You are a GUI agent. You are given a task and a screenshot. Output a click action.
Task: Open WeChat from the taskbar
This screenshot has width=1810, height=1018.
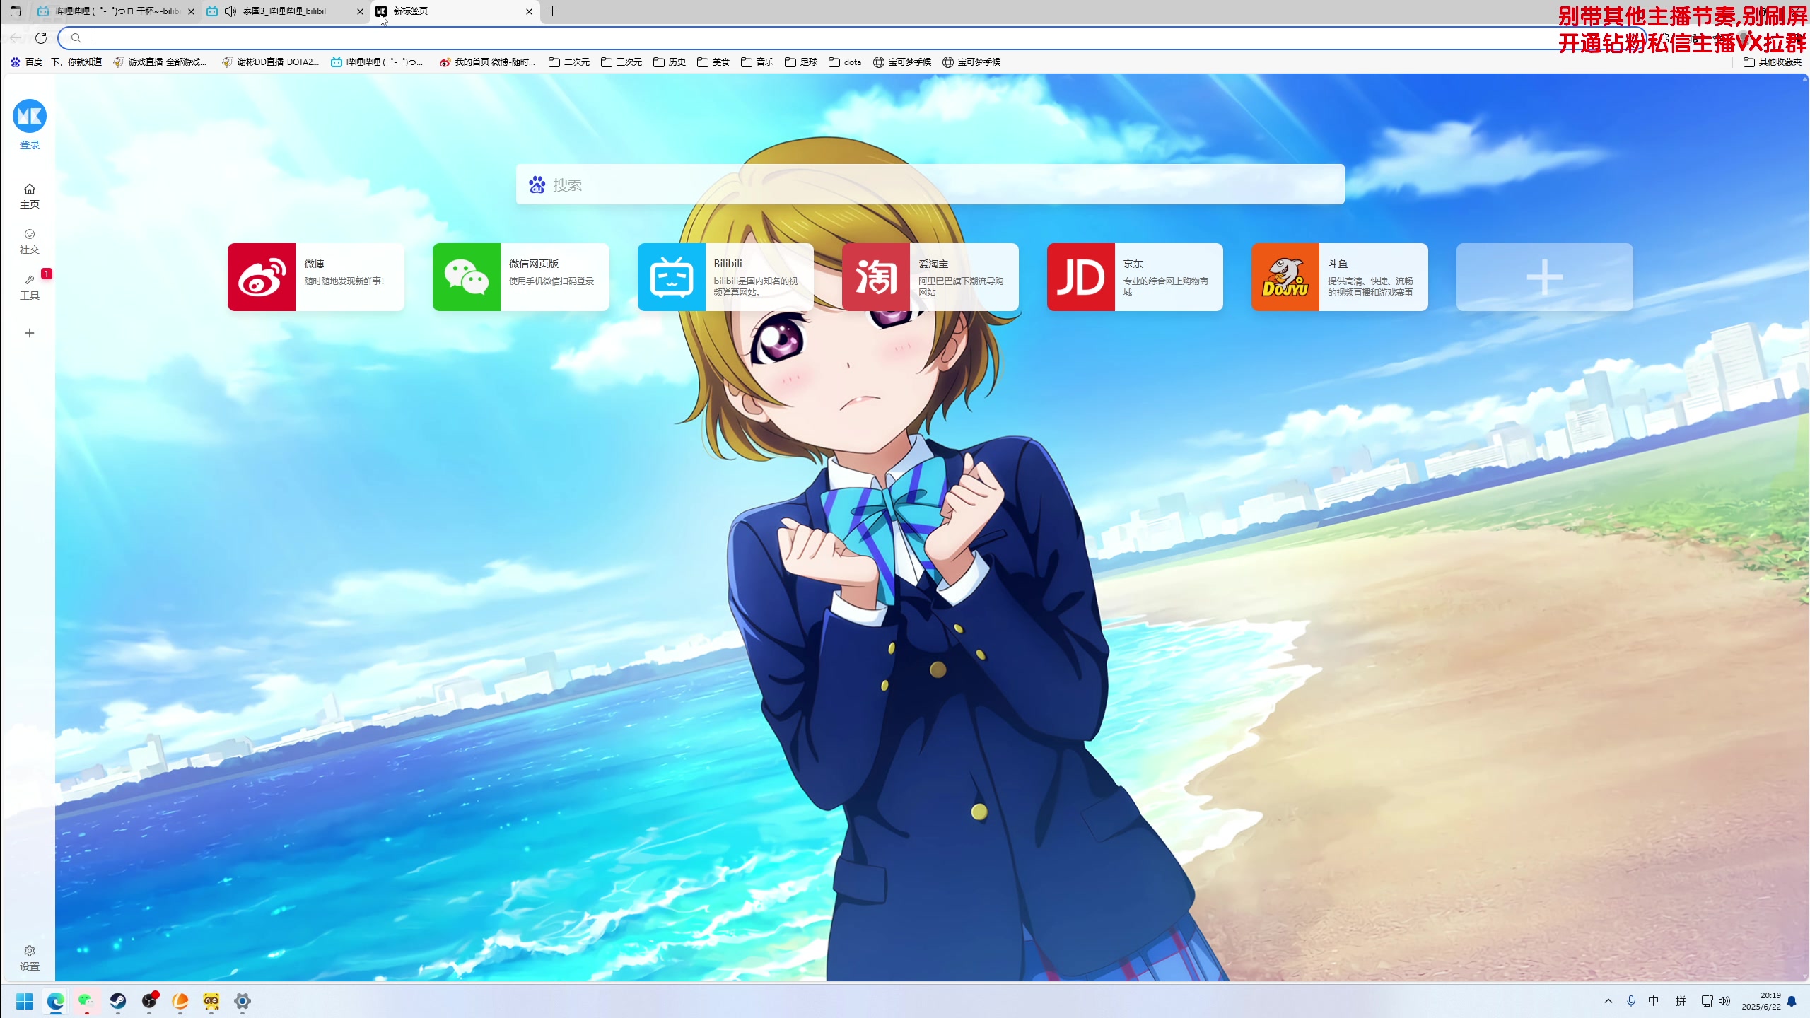(x=87, y=1001)
